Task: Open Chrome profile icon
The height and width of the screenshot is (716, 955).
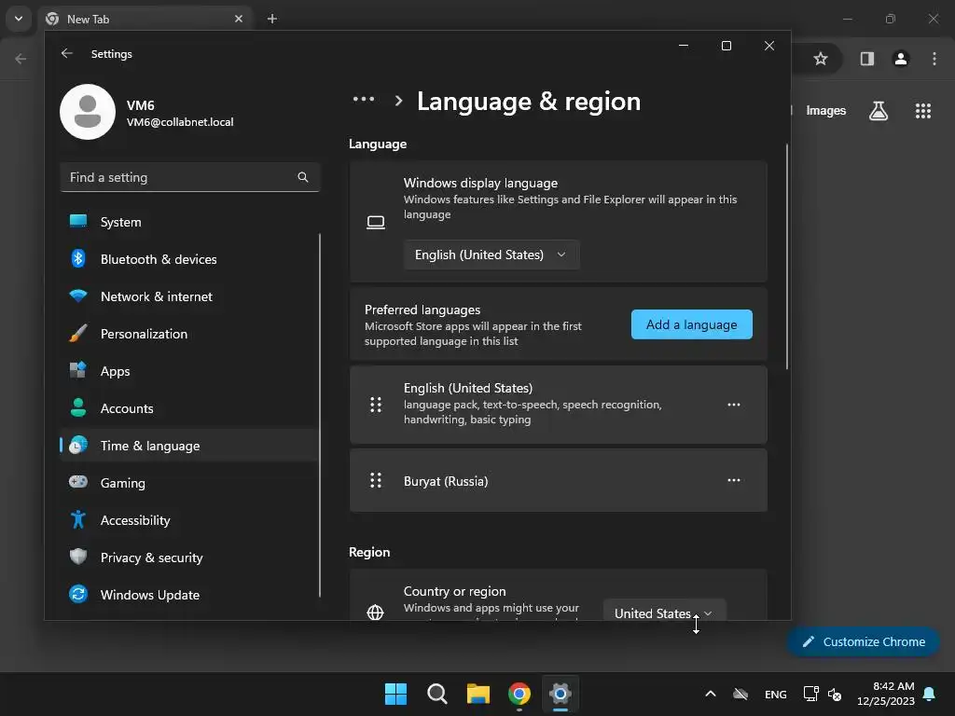Action: [901, 59]
